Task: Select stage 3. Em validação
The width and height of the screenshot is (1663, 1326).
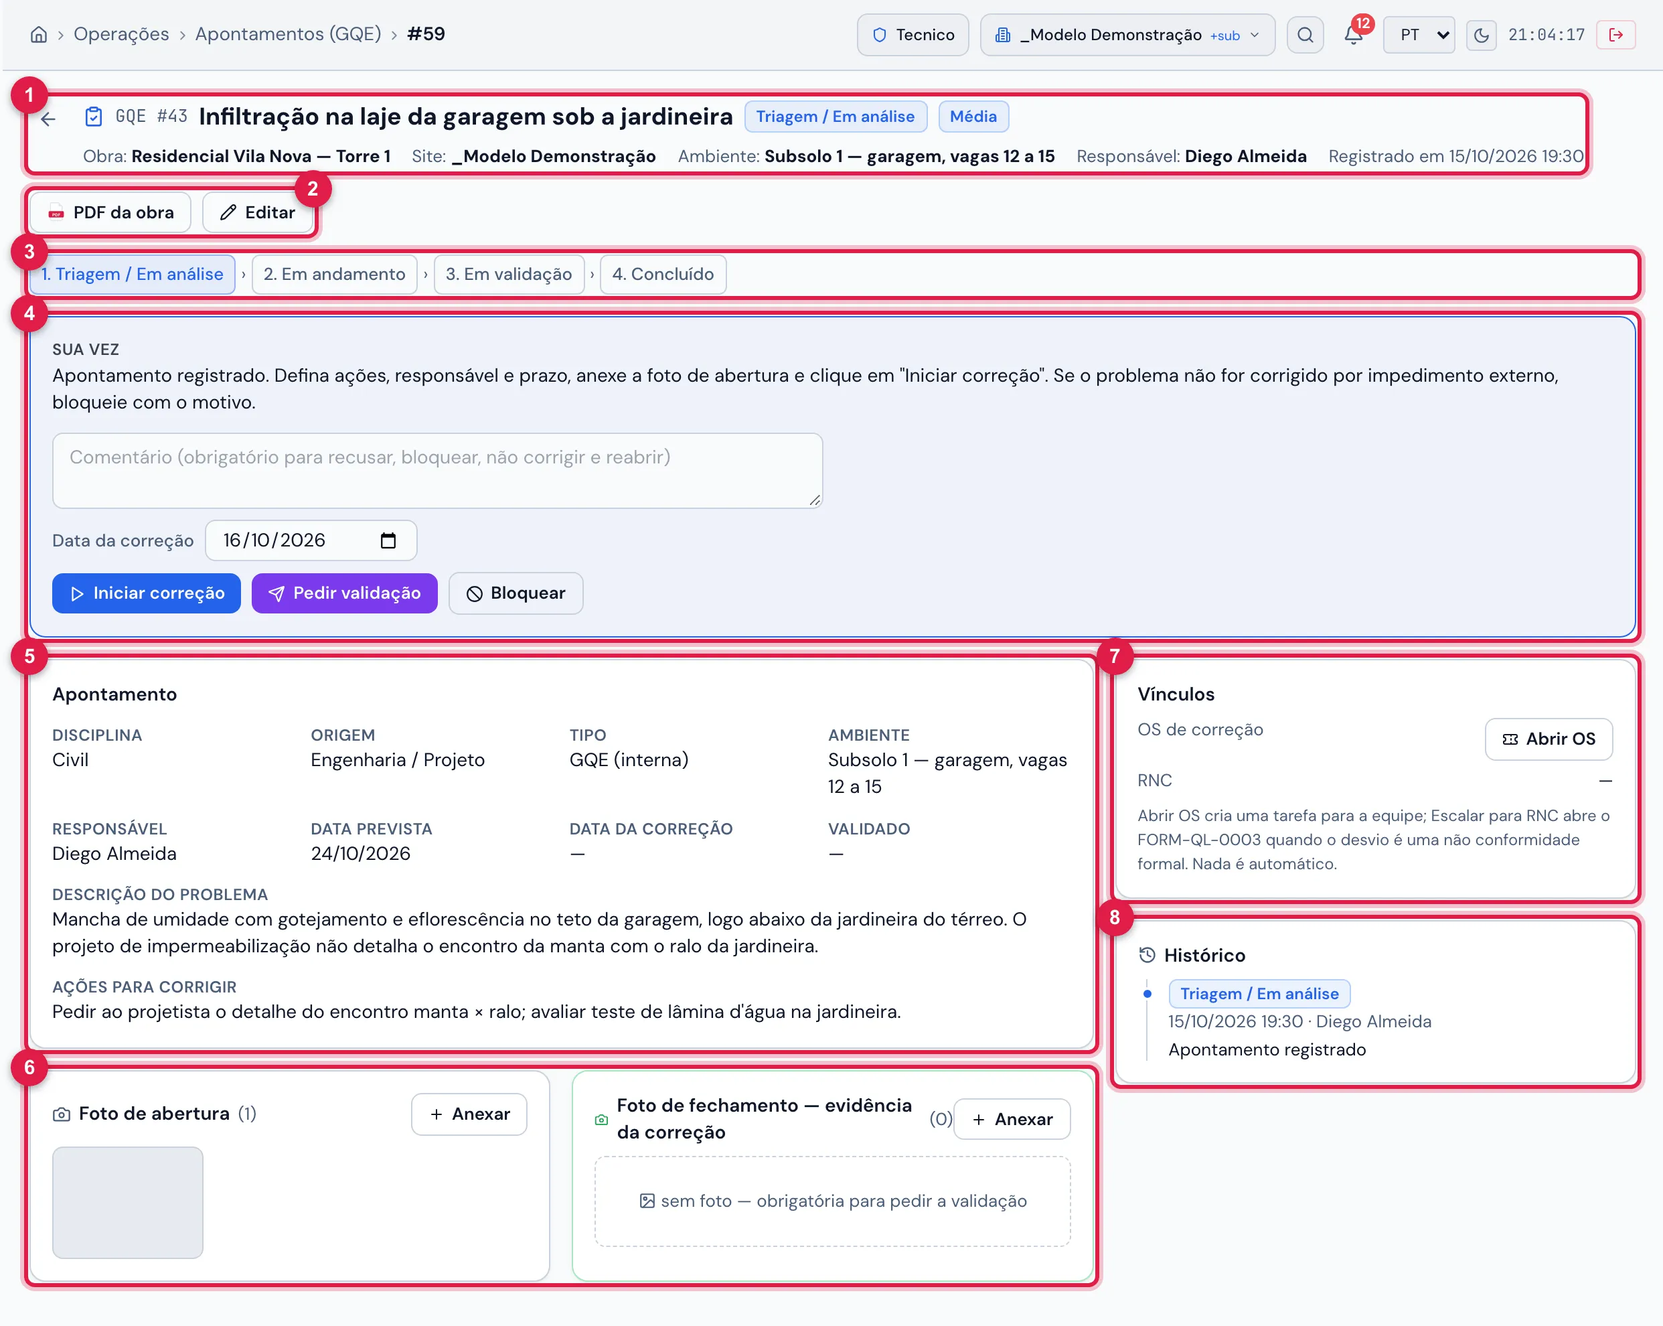Action: coord(509,274)
